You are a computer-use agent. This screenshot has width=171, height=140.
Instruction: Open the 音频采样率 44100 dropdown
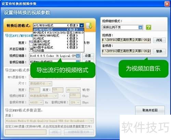pos(36,102)
